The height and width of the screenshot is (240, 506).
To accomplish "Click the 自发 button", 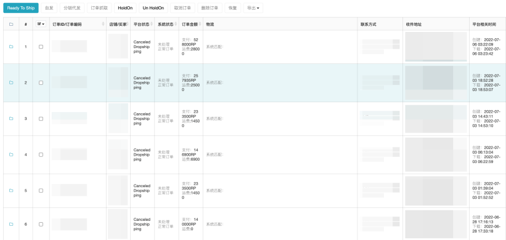I will [x=49, y=8].
